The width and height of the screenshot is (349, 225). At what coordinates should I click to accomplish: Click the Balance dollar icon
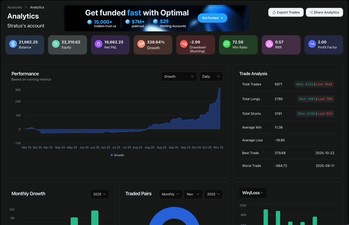pyautogui.click(x=13, y=44)
